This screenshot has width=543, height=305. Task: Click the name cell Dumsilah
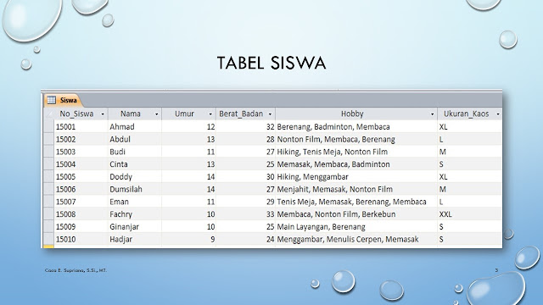pyautogui.click(x=135, y=189)
